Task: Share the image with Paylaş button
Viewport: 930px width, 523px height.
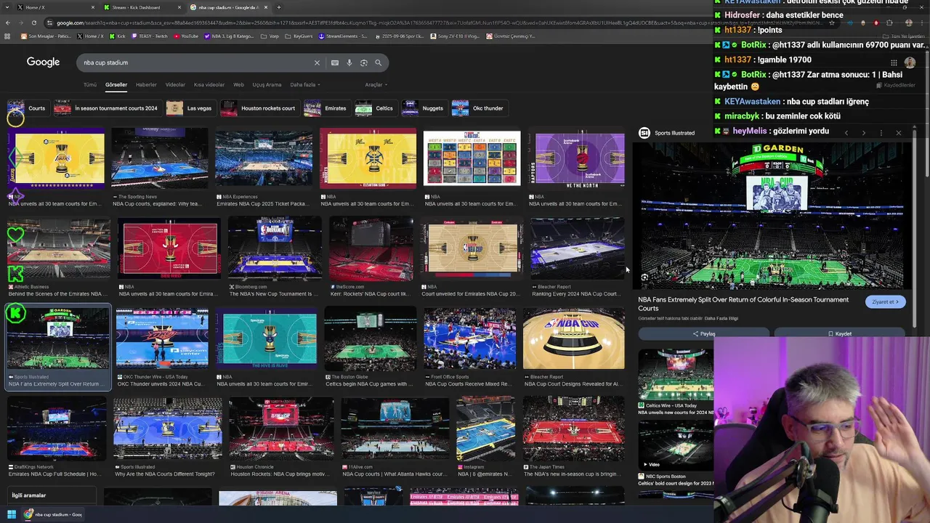Action: pyautogui.click(x=703, y=333)
